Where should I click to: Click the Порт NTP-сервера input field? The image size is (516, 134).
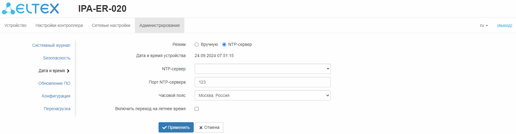263,82
